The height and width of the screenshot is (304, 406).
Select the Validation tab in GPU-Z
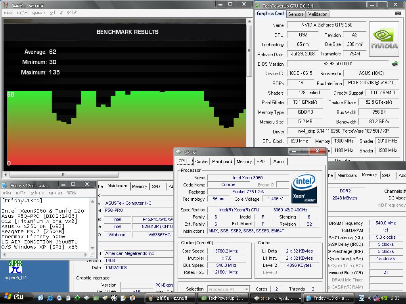pyautogui.click(x=318, y=14)
